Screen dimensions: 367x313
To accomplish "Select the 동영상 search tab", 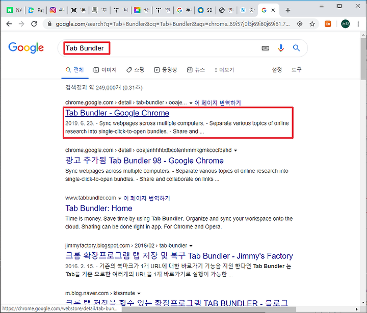I will (166, 70).
